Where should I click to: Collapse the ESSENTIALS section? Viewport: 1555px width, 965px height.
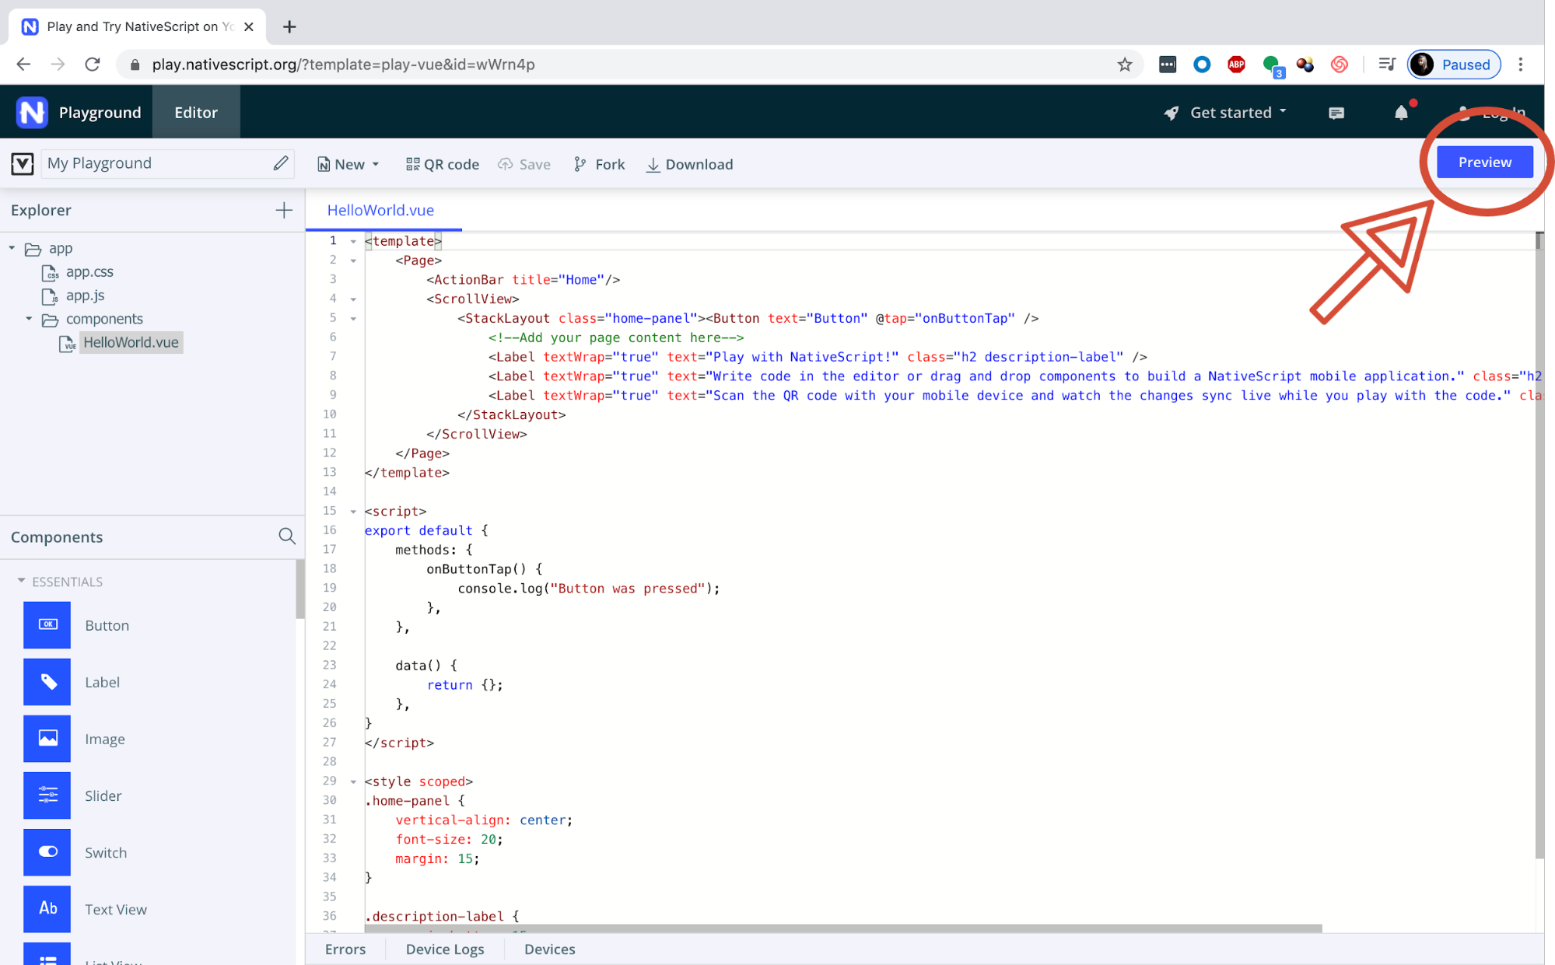pyautogui.click(x=21, y=581)
